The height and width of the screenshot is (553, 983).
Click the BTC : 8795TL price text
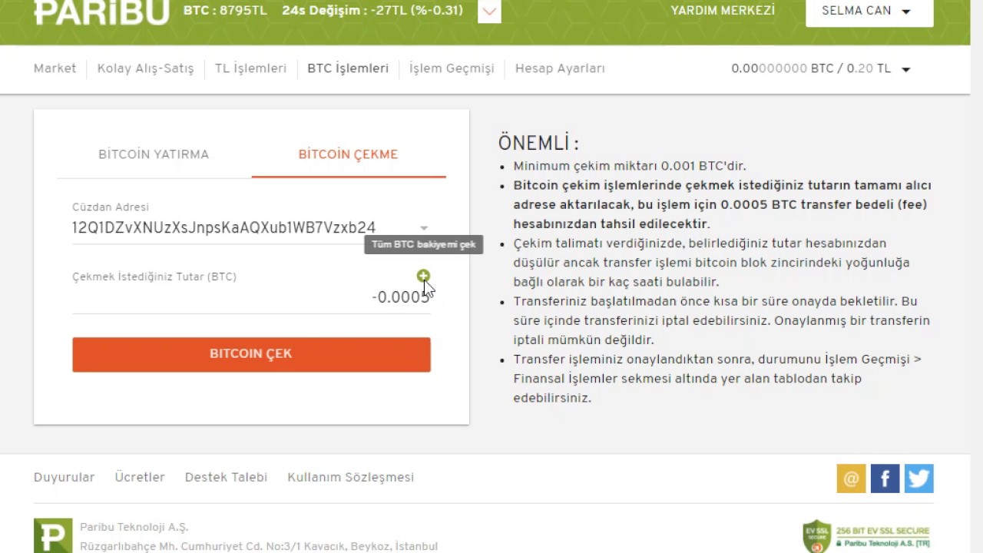(x=225, y=11)
